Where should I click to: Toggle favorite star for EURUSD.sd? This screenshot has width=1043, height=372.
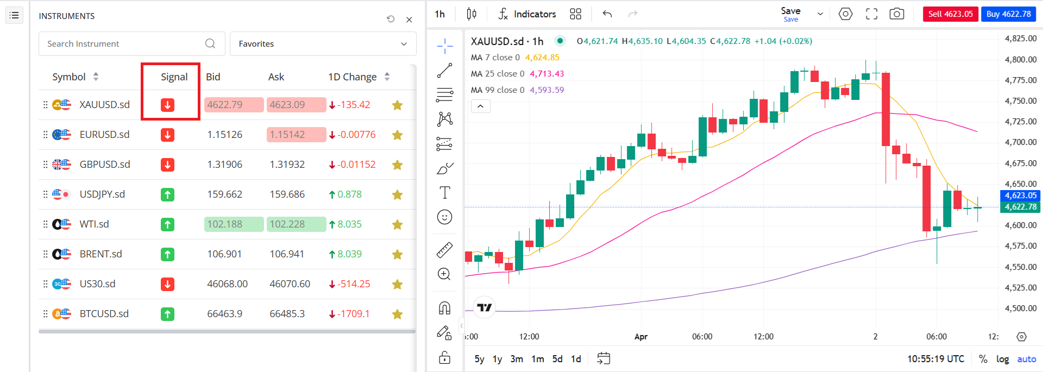coord(398,135)
